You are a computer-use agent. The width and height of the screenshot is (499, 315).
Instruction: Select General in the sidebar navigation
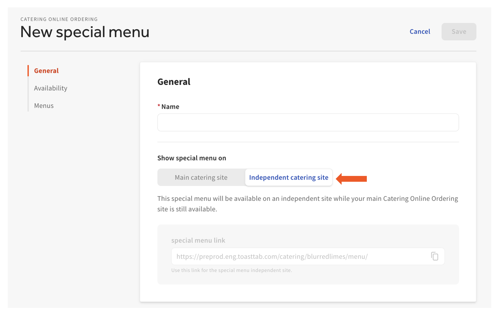pos(46,71)
